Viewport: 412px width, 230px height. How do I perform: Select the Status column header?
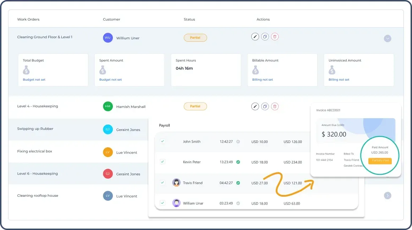pyautogui.click(x=189, y=19)
